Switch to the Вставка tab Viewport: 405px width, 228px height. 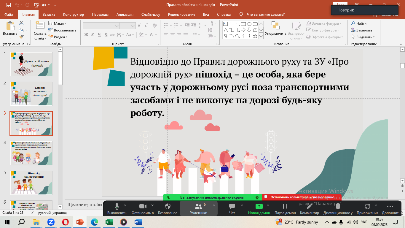point(49,15)
